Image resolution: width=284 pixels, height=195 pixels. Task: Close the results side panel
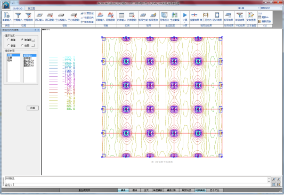point(38,30)
